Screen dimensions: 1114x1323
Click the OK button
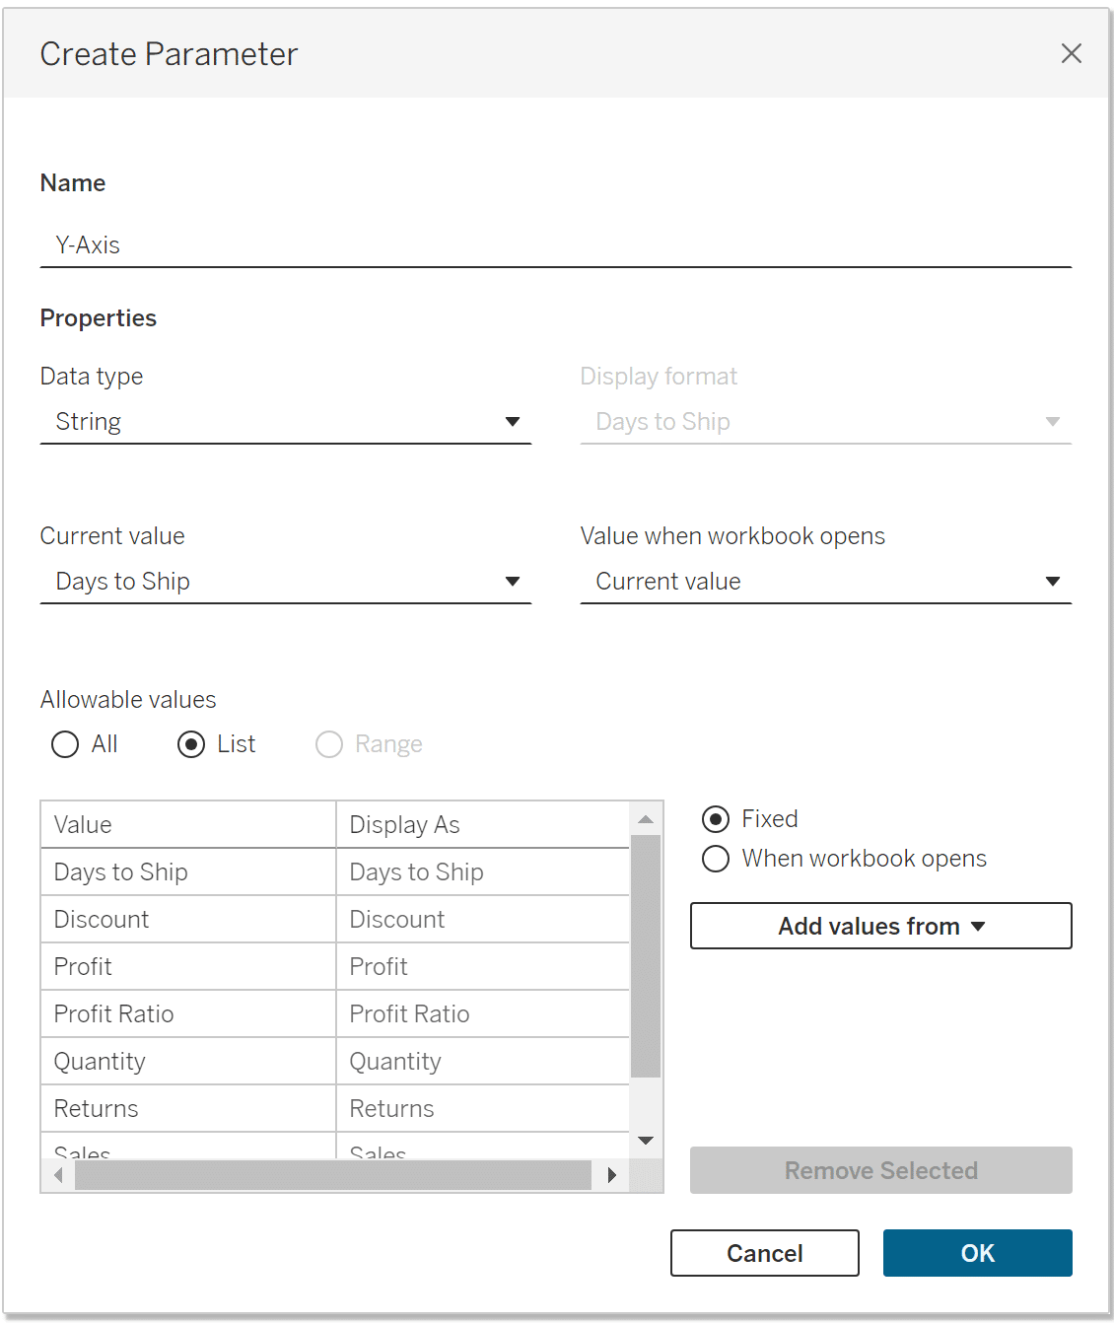click(978, 1253)
